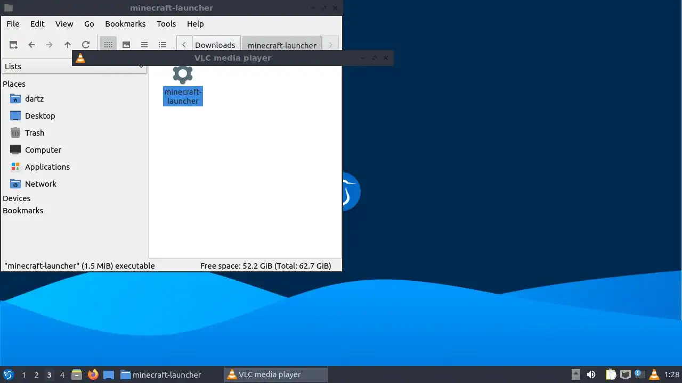Open the clipboard manager tray icon

point(611,374)
